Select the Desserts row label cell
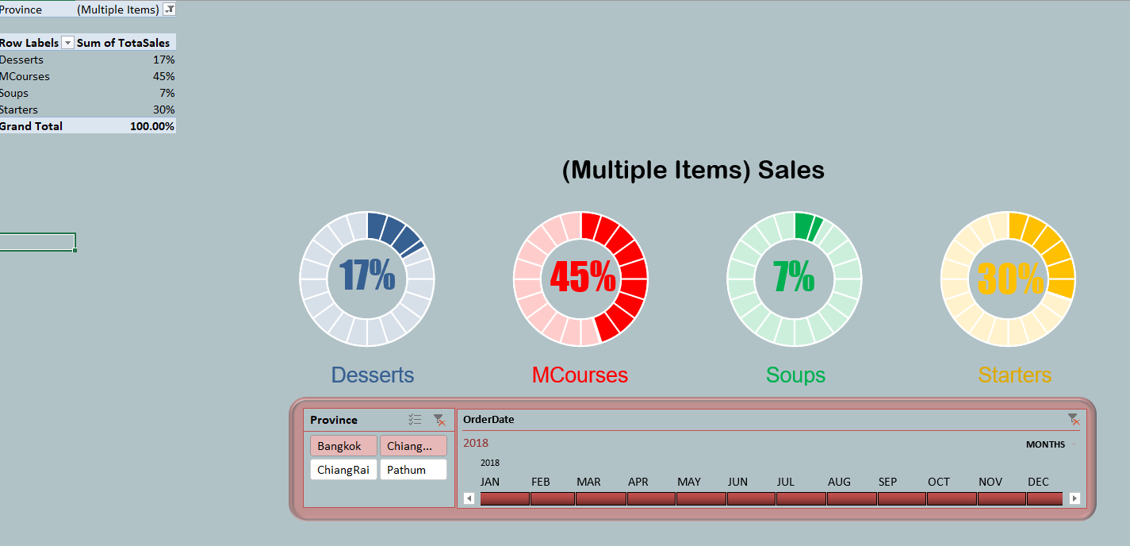 (x=37, y=60)
